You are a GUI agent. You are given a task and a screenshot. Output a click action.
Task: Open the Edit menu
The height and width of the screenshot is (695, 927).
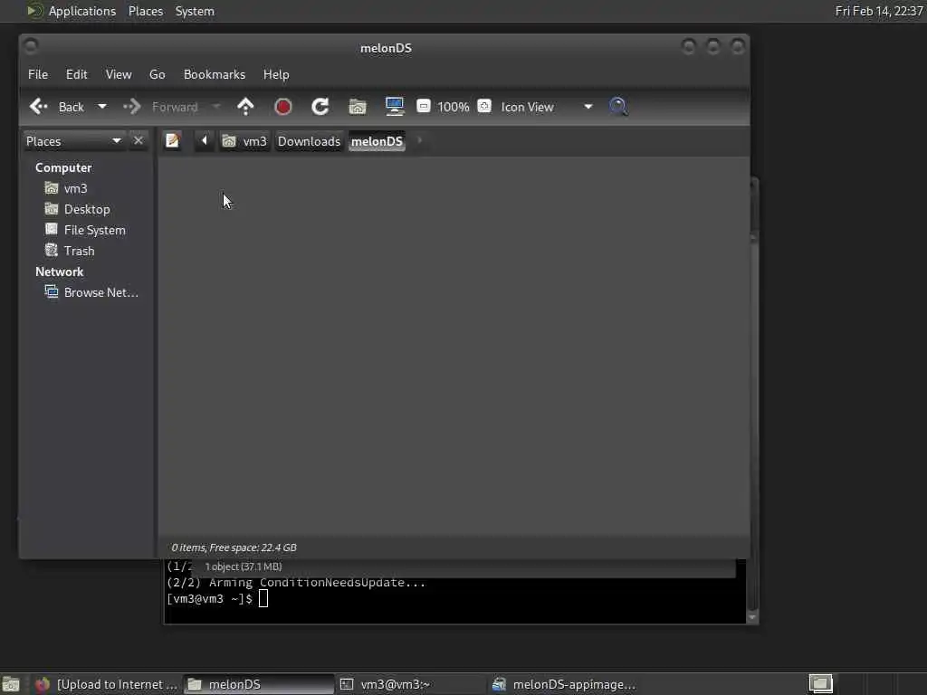click(76, 74)
